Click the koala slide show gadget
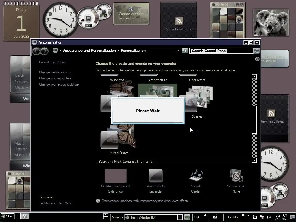 coord(271,23)
